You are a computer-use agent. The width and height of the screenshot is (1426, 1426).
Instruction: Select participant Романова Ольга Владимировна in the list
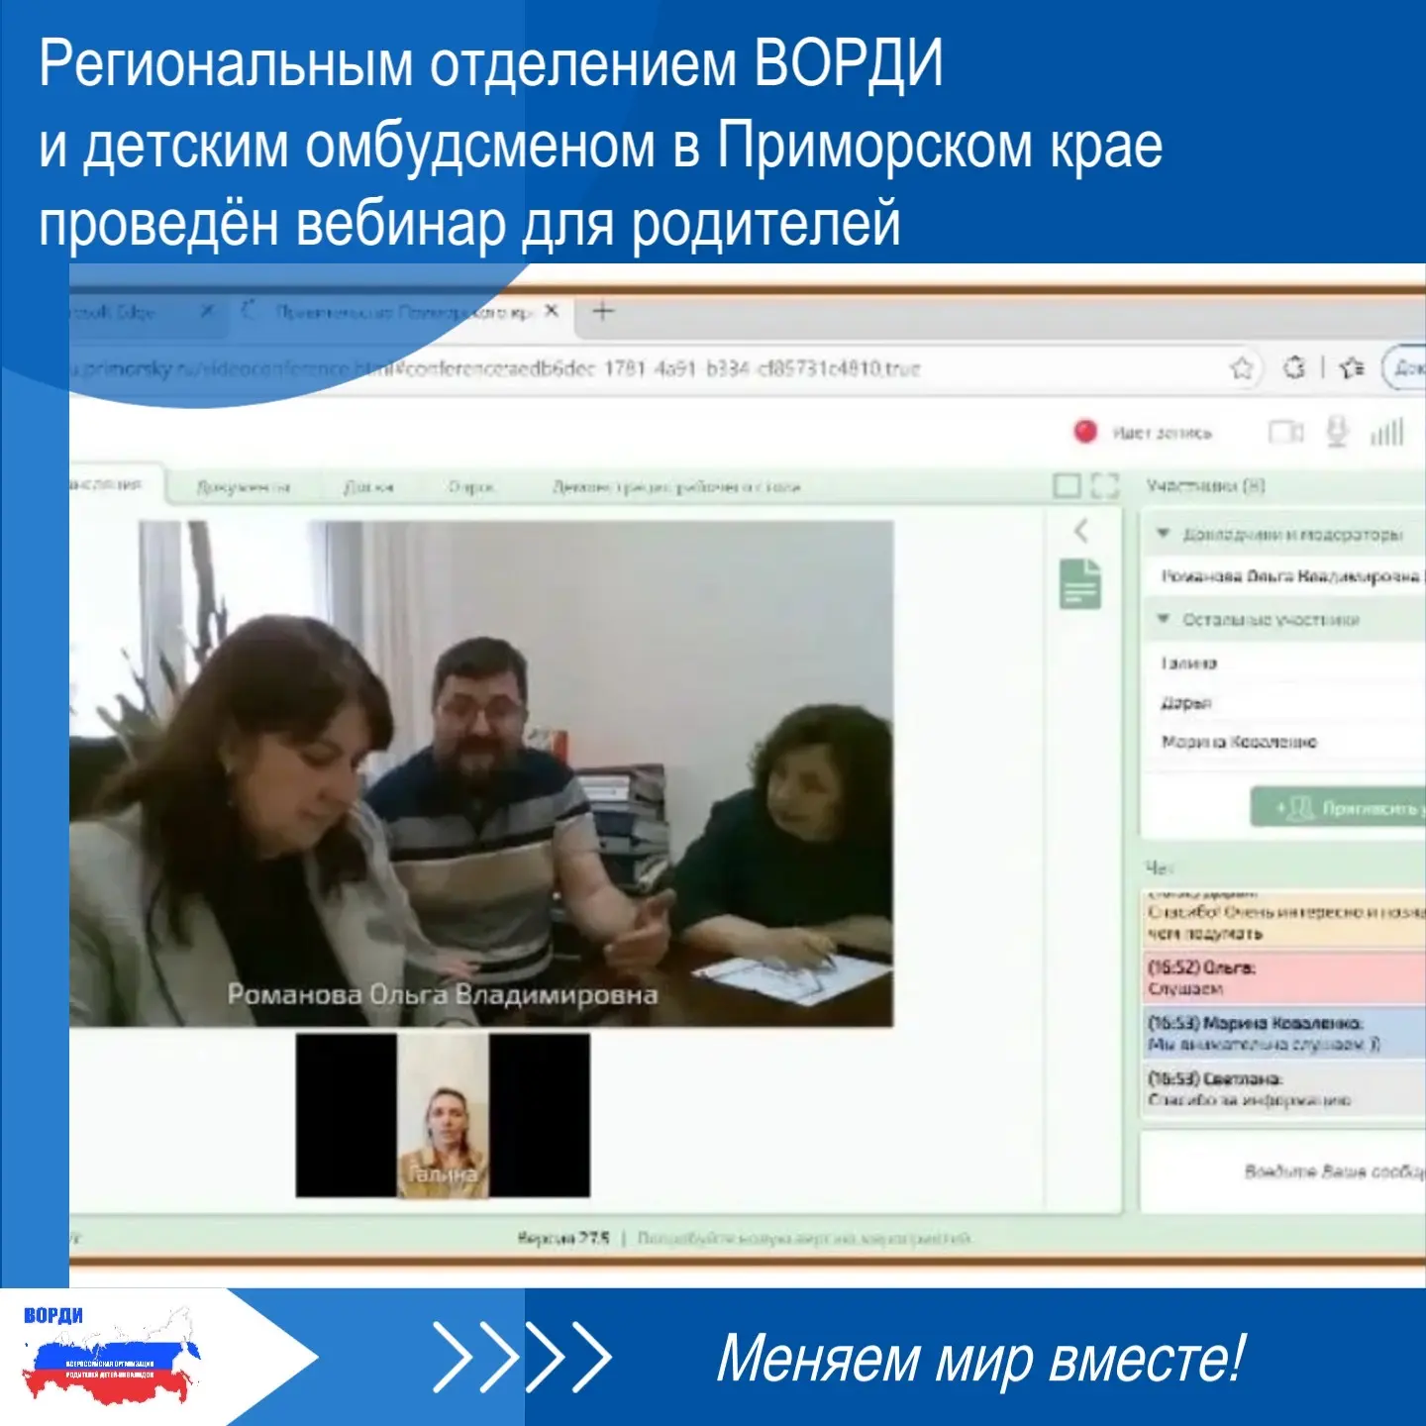pyautogui.click(x=1290, y=576)
